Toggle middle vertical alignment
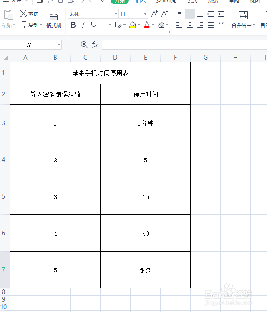 (x=189, y=14)
